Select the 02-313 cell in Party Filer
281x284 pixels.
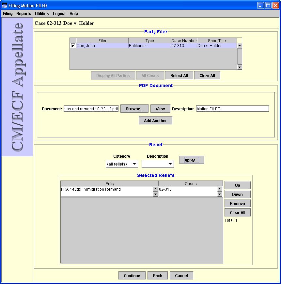(x=184, y=46)
